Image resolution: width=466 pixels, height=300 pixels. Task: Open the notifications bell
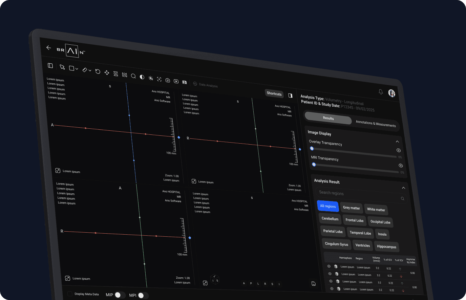click(380, 92)
